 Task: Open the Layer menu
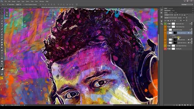(x=18, y=2)
